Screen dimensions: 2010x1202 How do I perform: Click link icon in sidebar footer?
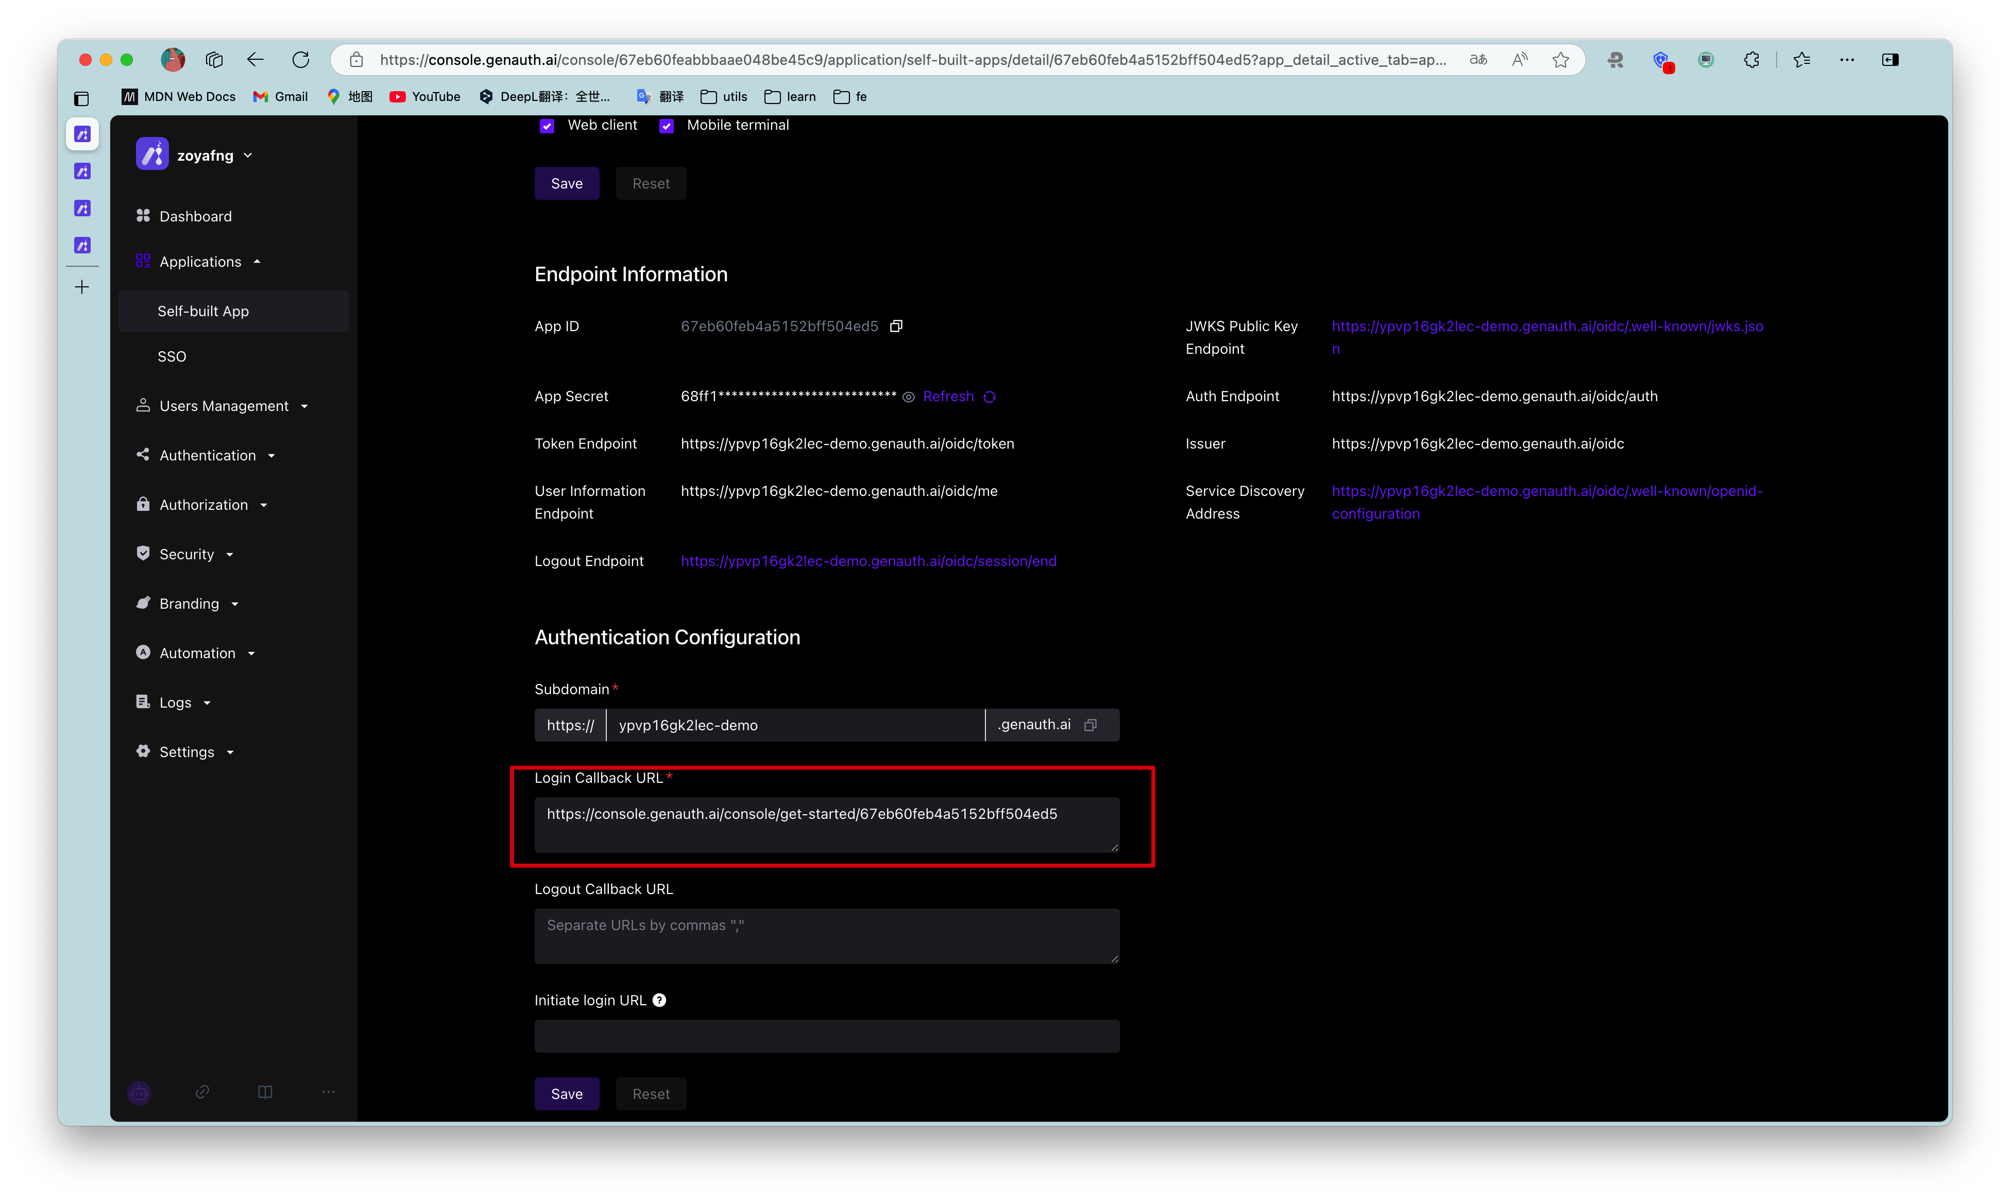pos(202,1092)
